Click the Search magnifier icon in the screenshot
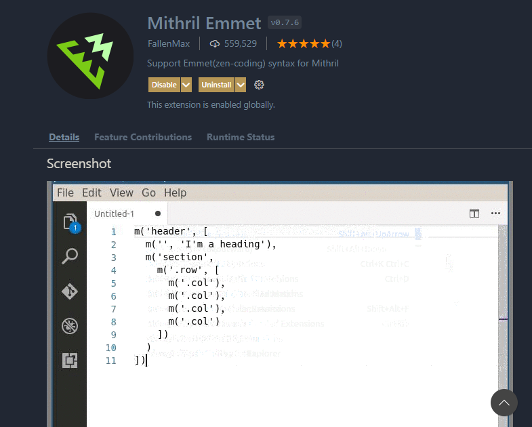Screen dimensions: 532x427 (70, 256)
